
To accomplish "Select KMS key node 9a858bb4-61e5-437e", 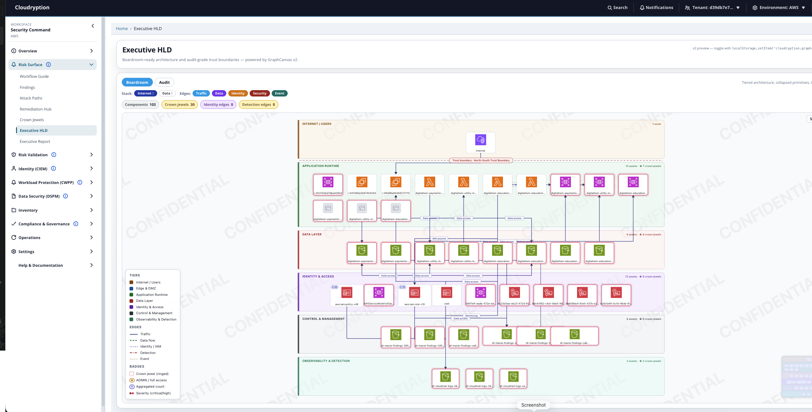I will click(582, 295).
